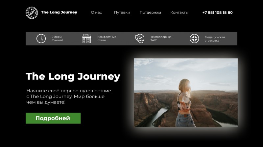Click the medical cross icon
This screenshot has height=147, width=263.
click(x=194, y=39)
